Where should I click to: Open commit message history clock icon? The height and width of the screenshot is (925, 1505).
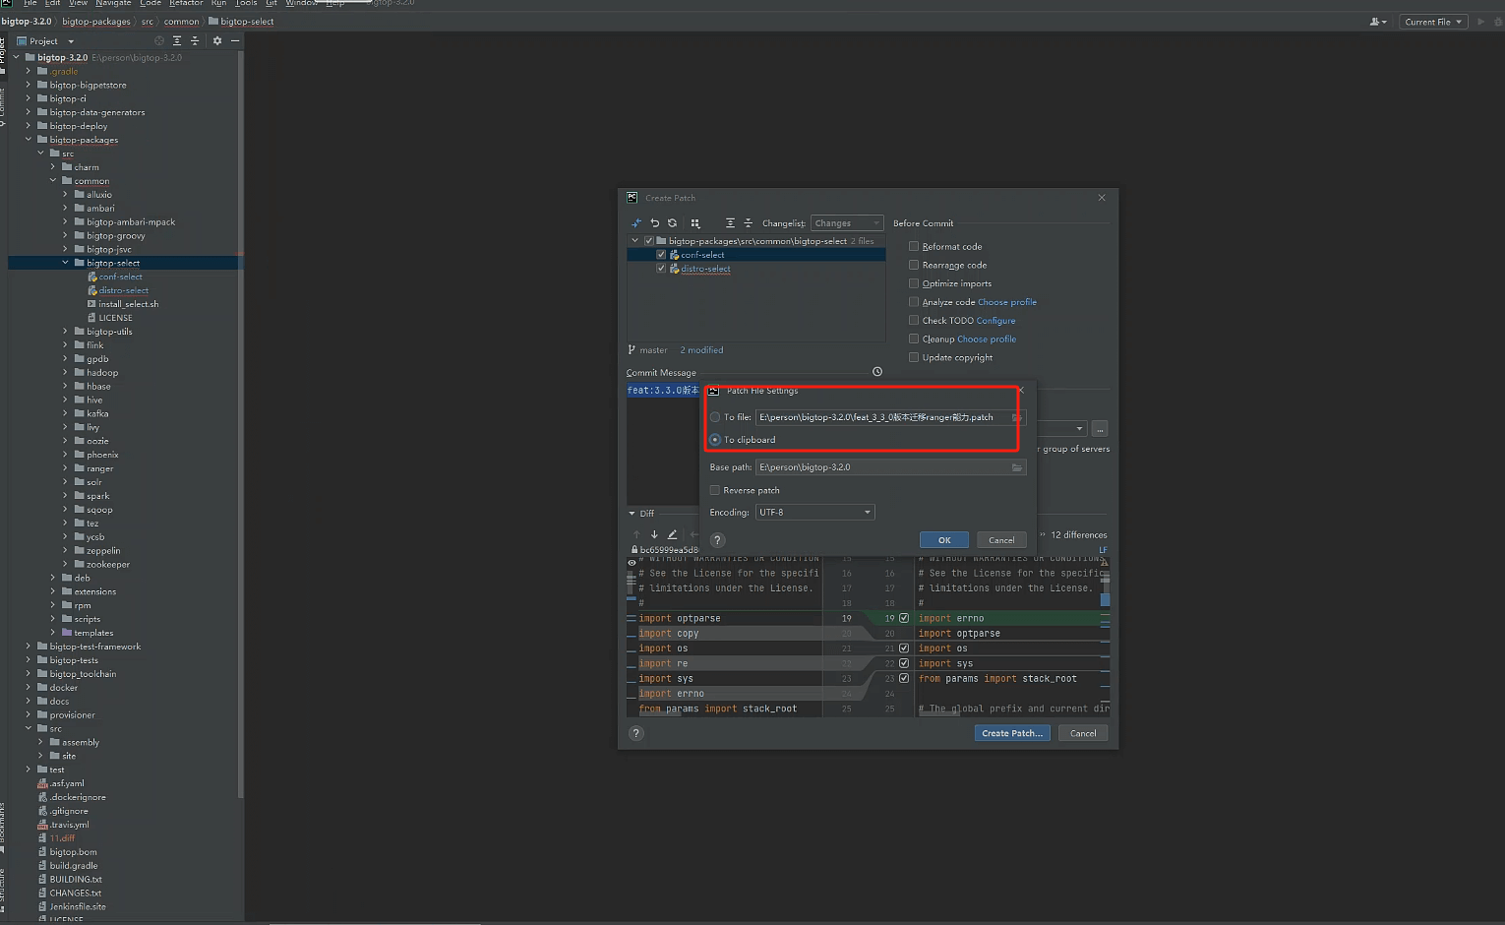[x=877, y=372]
